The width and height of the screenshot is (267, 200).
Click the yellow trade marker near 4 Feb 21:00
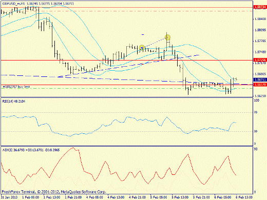pos(142,48)
